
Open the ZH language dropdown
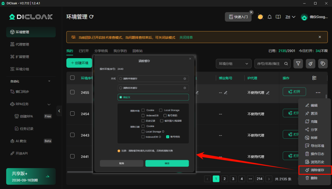point(290,17)
